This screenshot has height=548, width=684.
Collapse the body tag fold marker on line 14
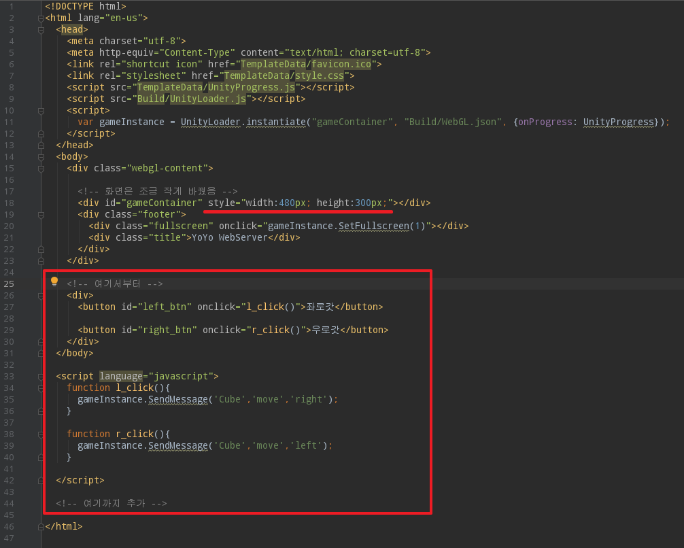pyautogui.click(x=41, y=156)
